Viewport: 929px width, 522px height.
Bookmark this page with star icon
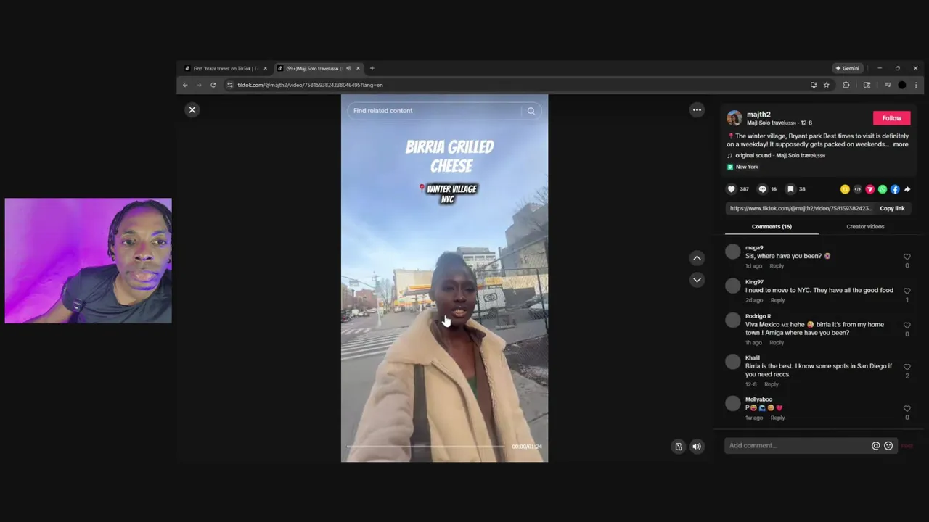coord(826,86)
